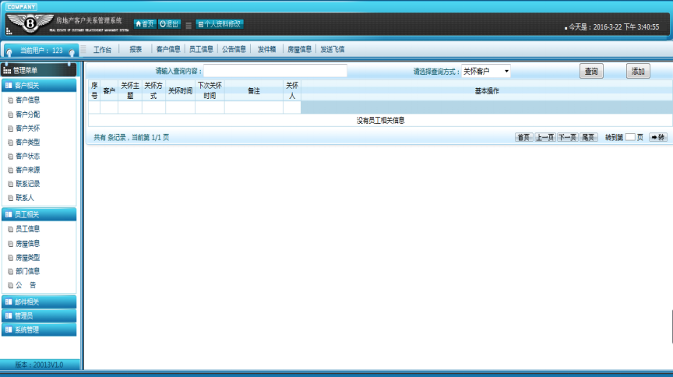Open the 工作台 menu item

pos(102,49)
